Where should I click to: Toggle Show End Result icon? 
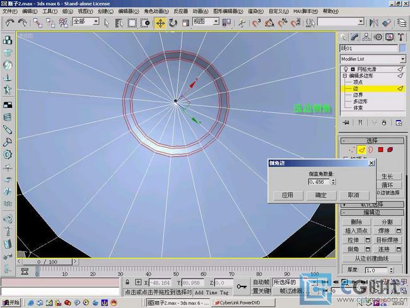[x=360, y=122]
